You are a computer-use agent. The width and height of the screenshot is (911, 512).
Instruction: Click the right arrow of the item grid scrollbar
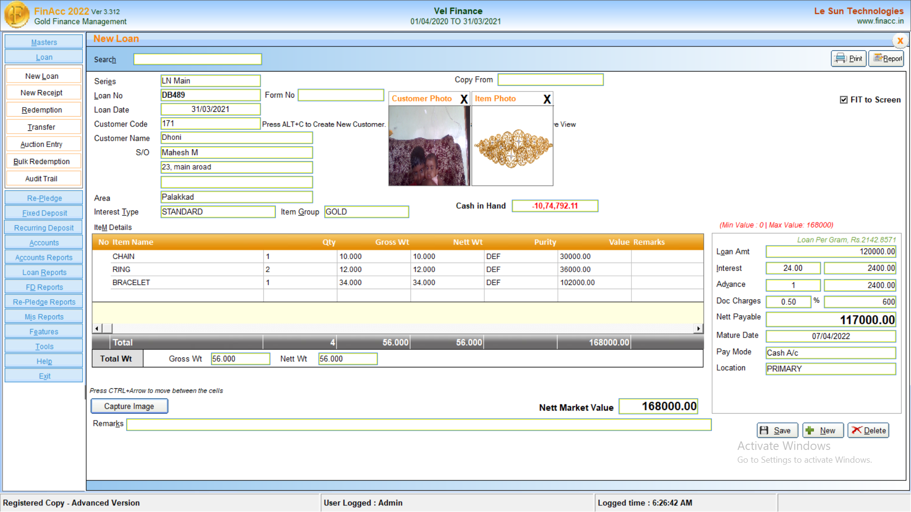point(698,328)
